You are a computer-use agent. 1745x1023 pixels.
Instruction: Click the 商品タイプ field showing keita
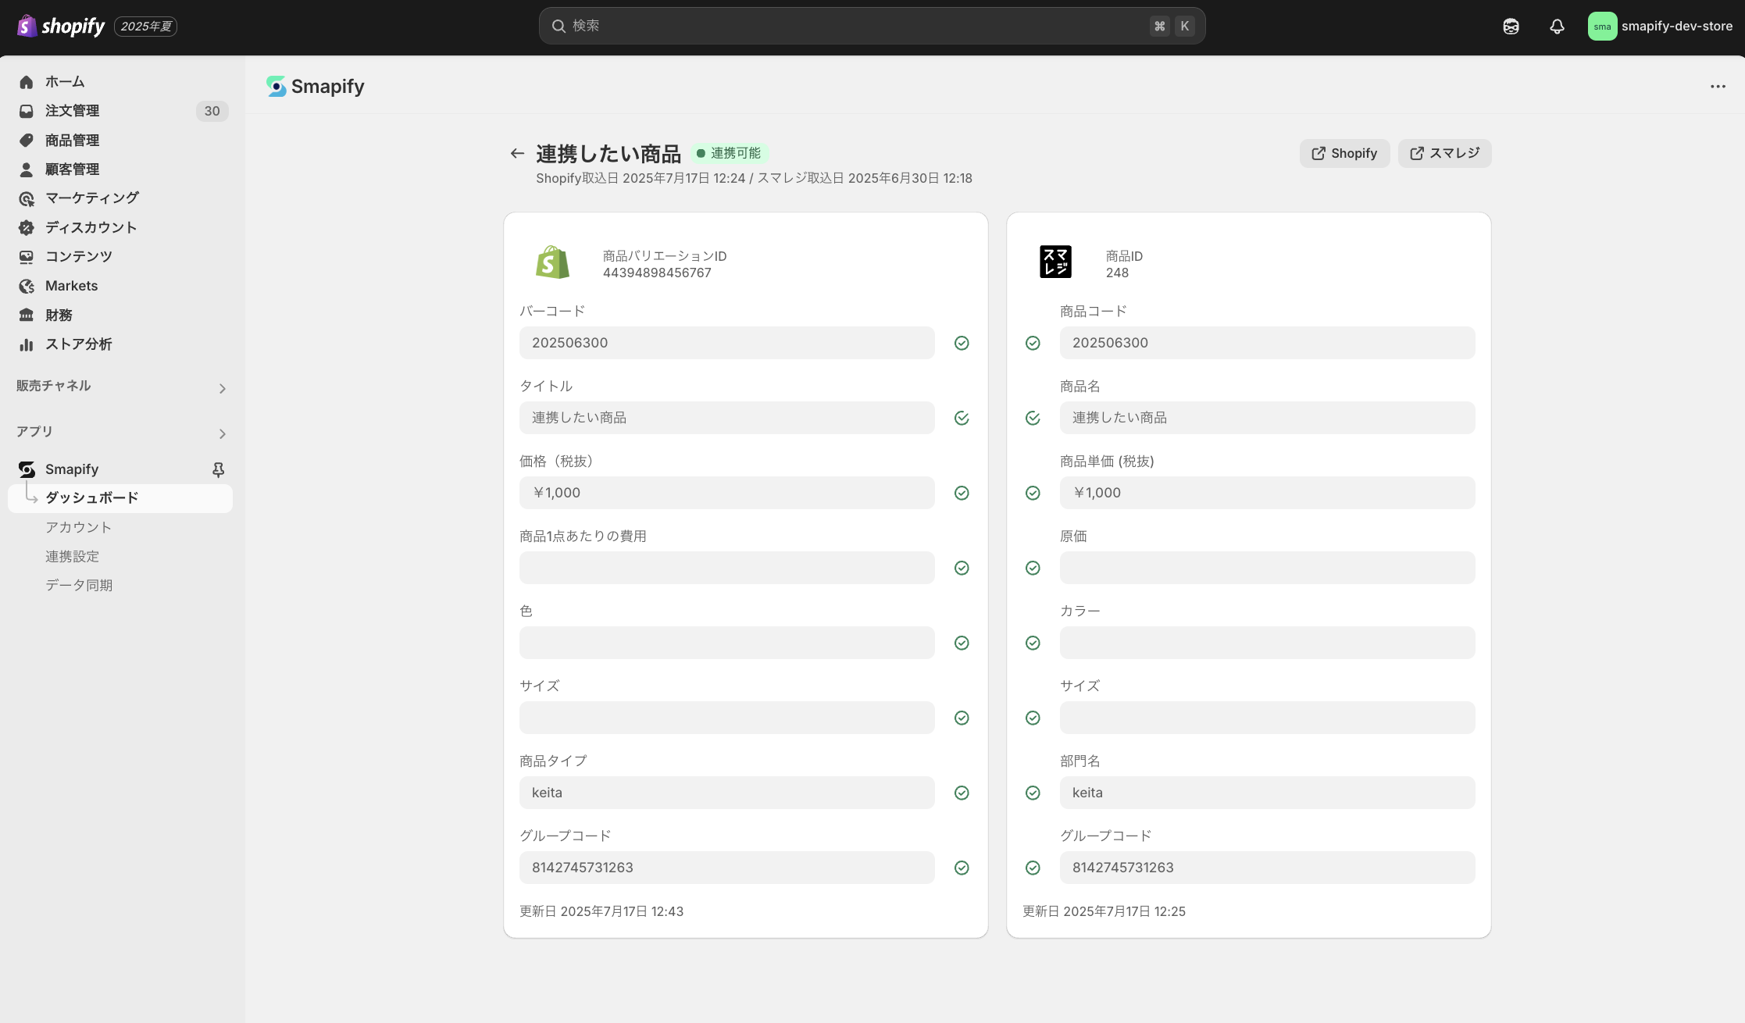click(x=726, y=793)
